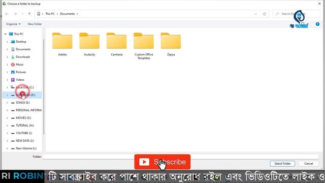Open the recent locations dropdown arrow
Viewport: 325px width, 183px height.
(22, 14)
